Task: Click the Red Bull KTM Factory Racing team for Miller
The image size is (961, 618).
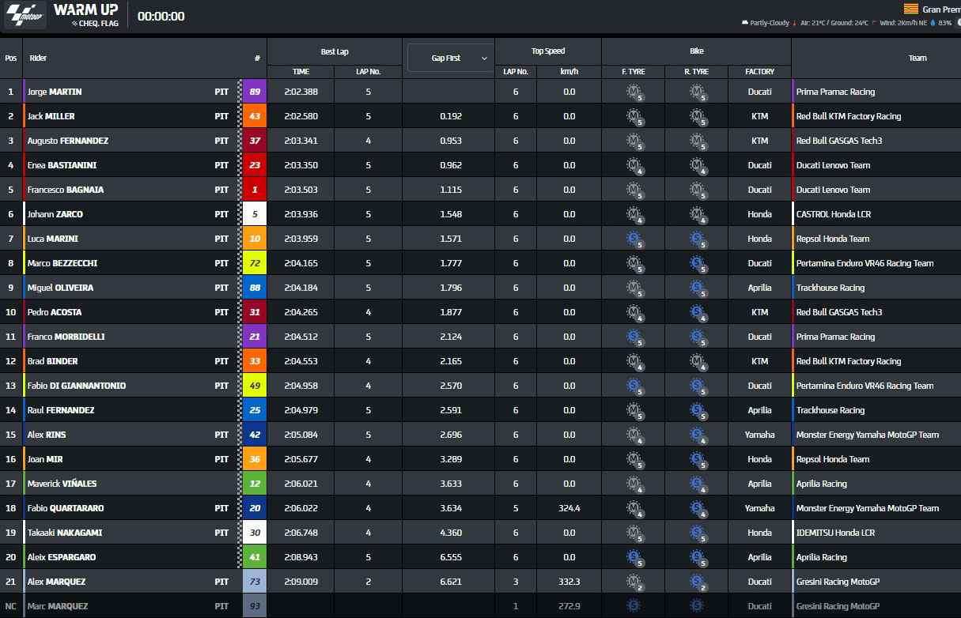Action: (849, 117)
